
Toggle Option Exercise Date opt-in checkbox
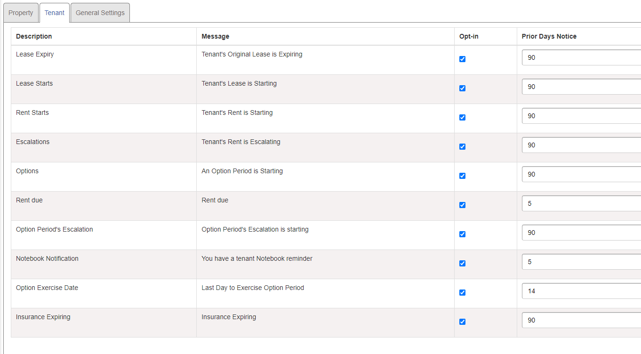(x=462, y=292)
